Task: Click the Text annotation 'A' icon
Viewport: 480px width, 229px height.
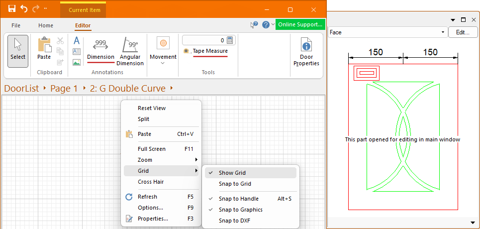Action: [77, 40]
